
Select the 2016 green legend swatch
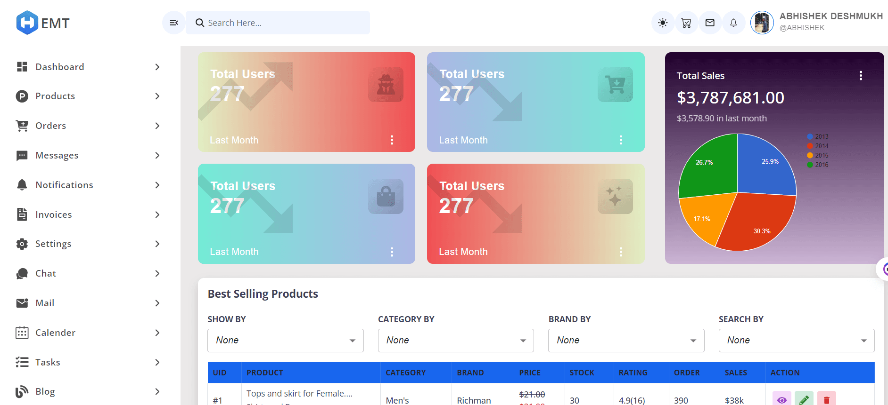tap(810, 165)
